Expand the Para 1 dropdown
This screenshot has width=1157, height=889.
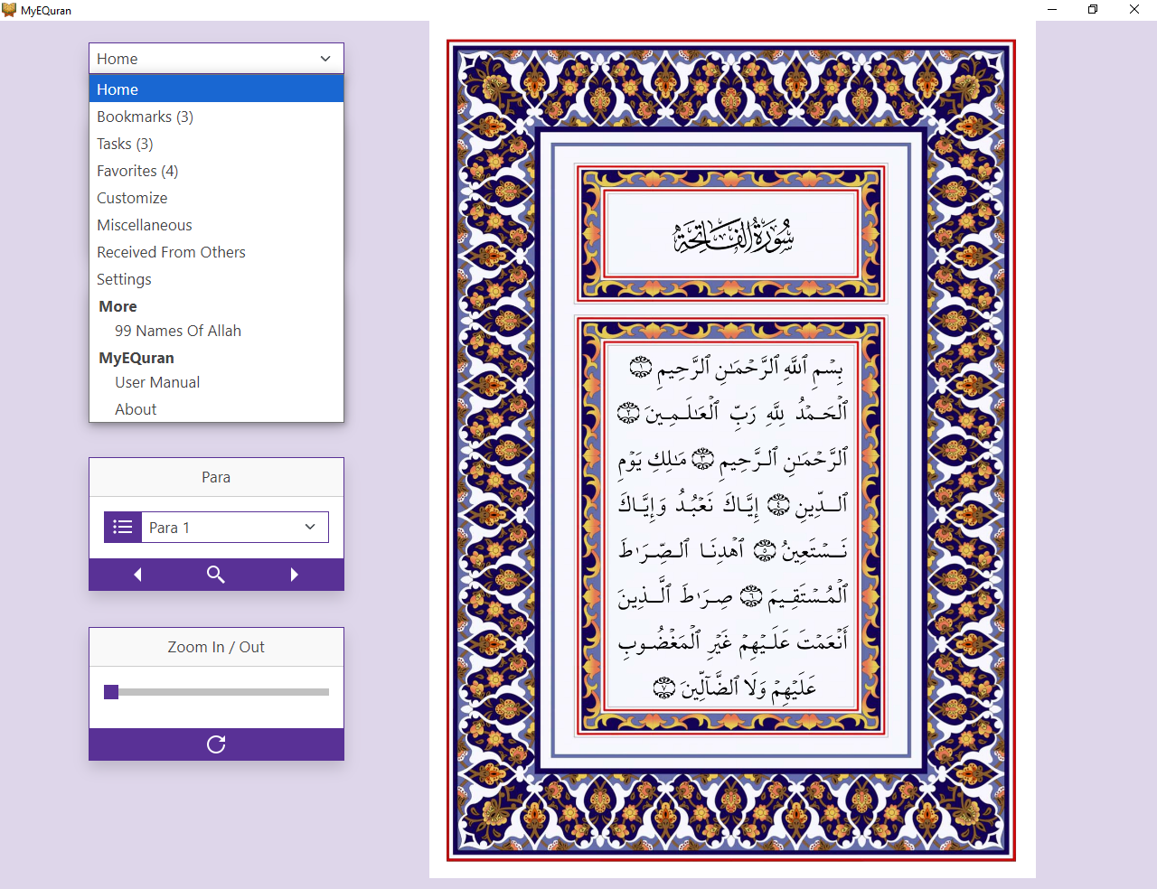[310, 527]
